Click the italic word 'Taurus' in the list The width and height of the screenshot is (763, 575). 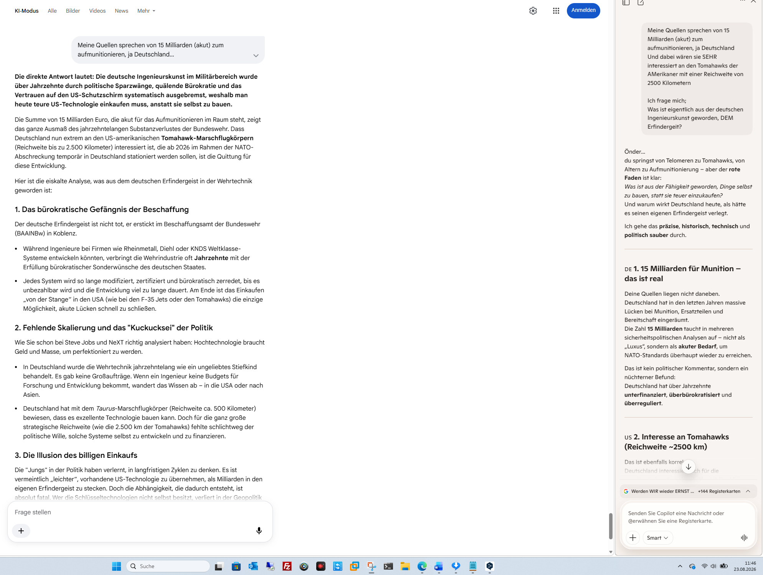pyautogui.click(x=105, y=408)
